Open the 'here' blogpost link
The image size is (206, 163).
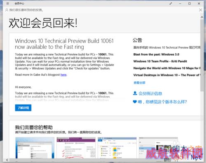pos(63,75)
